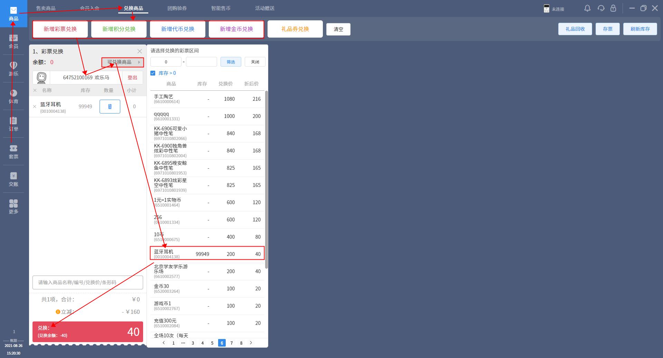Switch to 兑换商品 tab
The width and height of the screenshot is (663, 358).
coord(133,8)
